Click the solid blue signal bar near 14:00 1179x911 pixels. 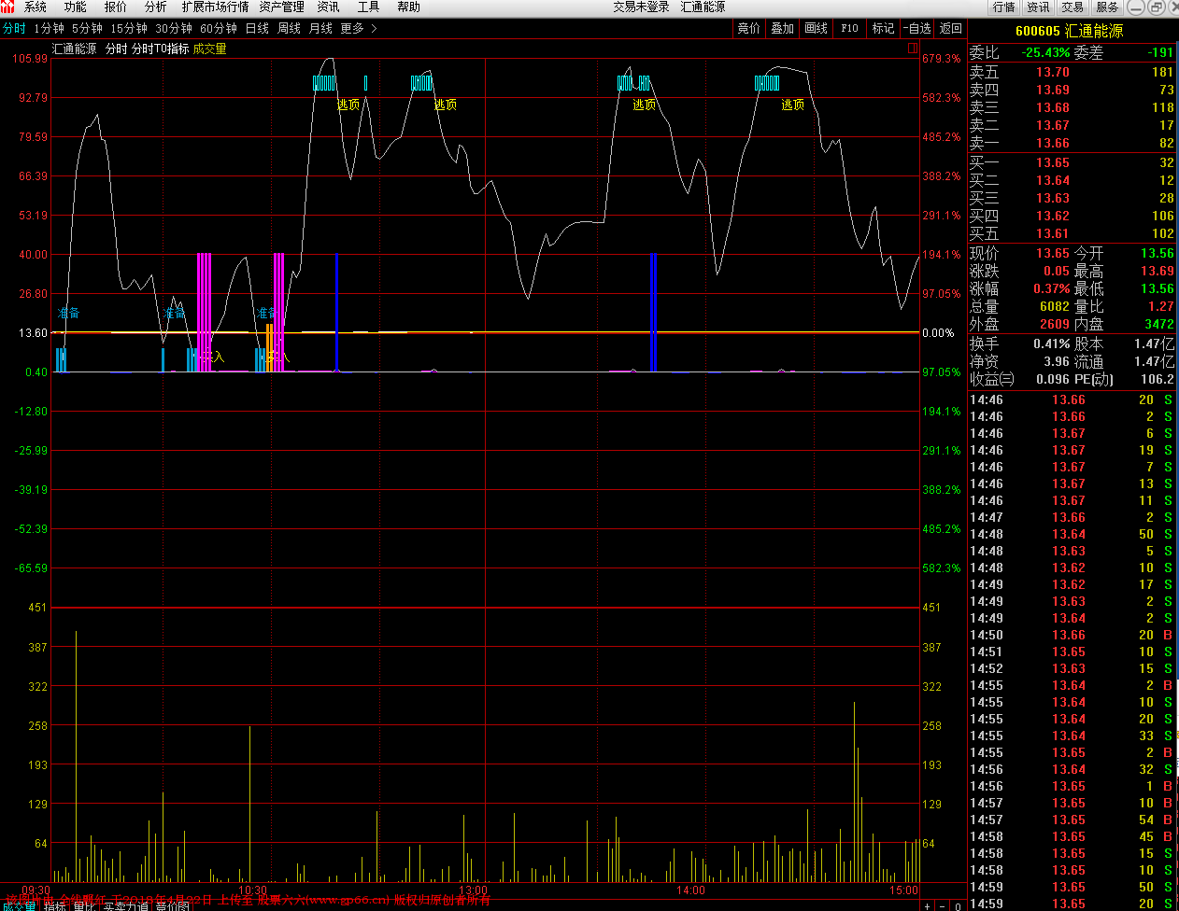(653, 313)
